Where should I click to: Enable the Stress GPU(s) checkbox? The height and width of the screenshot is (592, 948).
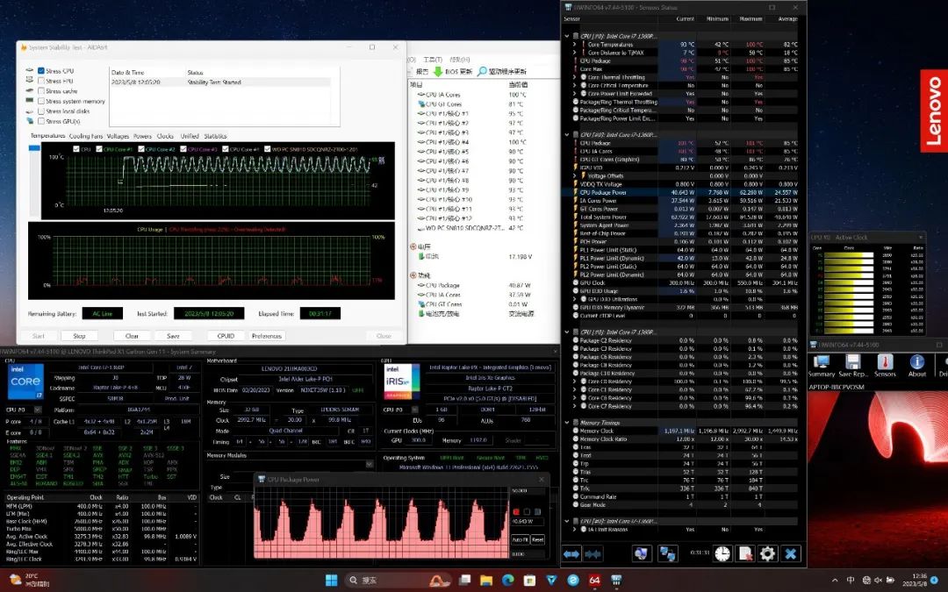click(x=41, y=121)
